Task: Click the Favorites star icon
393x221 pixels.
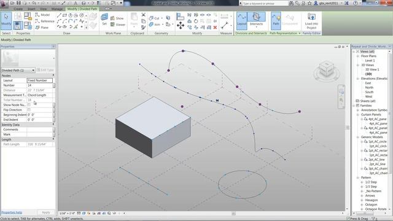Action: pos(309,3)
